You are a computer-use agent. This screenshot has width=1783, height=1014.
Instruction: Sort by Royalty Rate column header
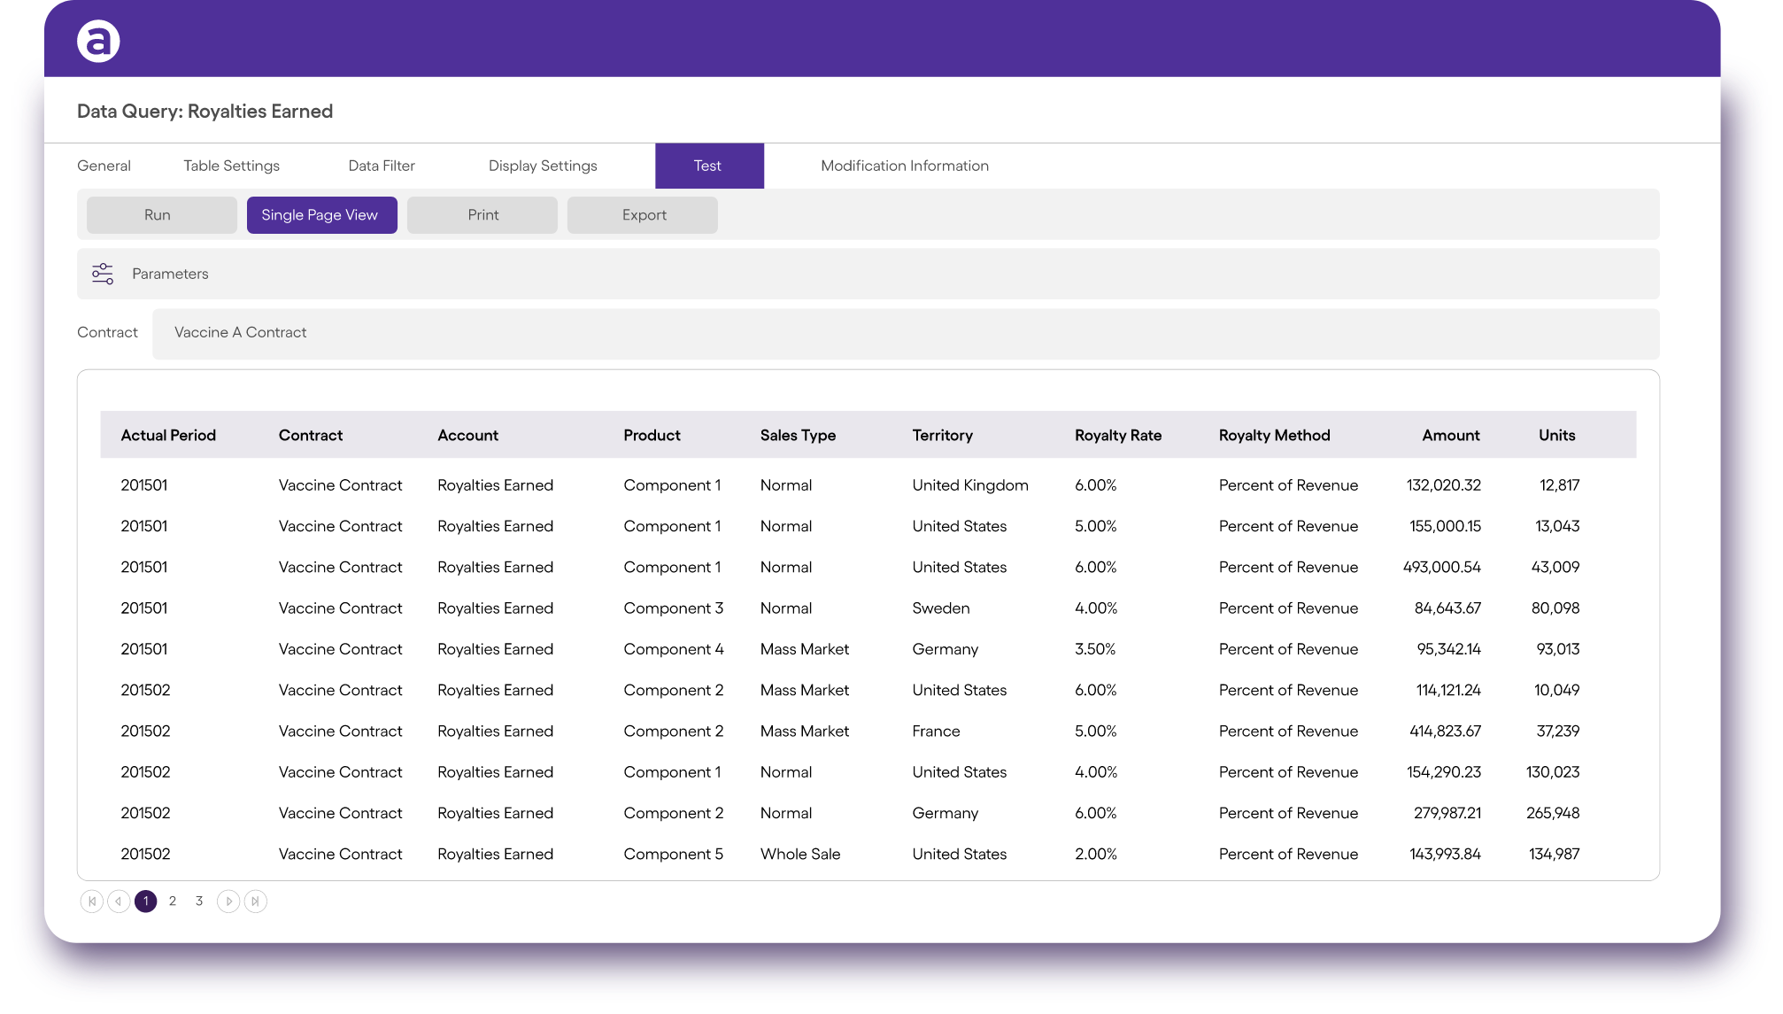pyautogui.click(x=1118, y=436)
